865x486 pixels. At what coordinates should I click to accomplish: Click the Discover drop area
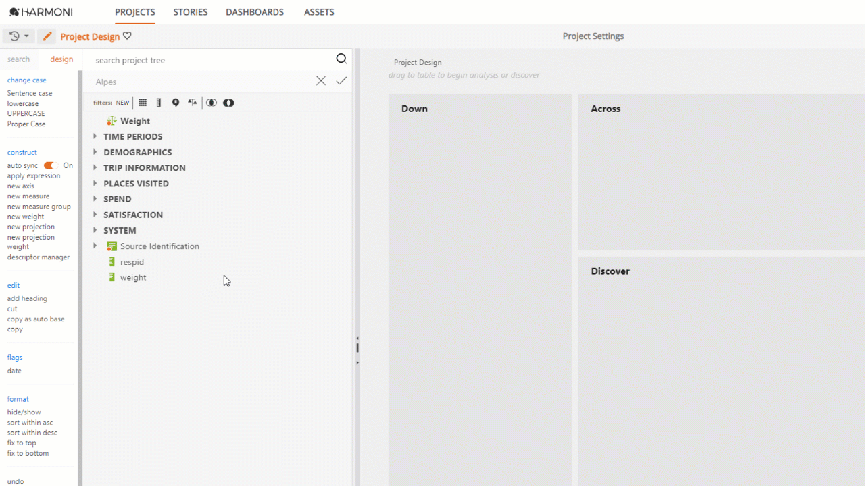[722, 371]
